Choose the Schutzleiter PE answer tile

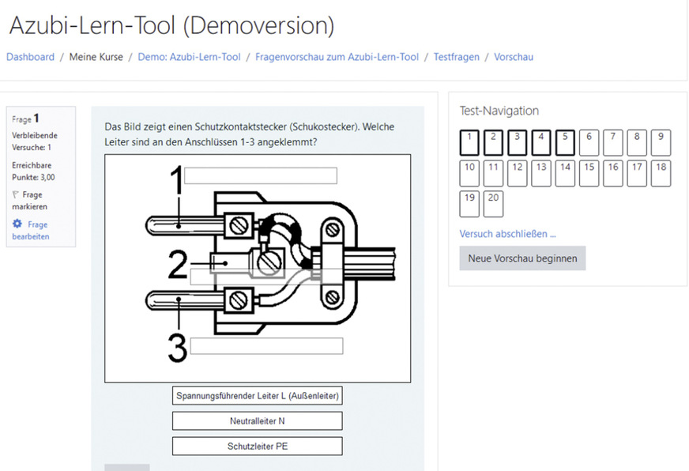pos(258,447)
